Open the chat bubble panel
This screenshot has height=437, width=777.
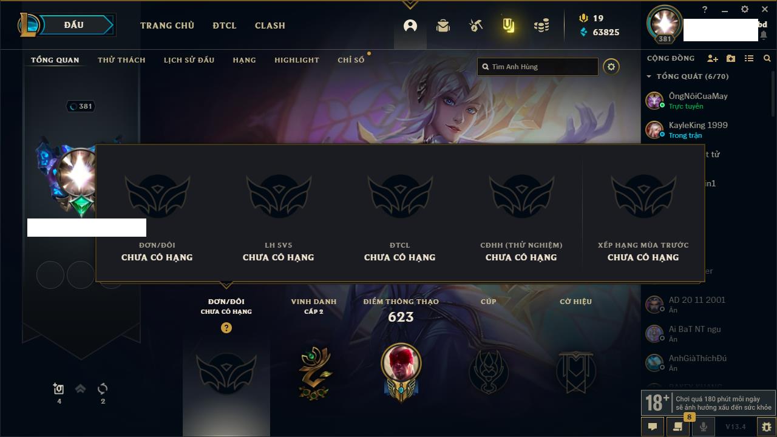click(x=653, y=427)
